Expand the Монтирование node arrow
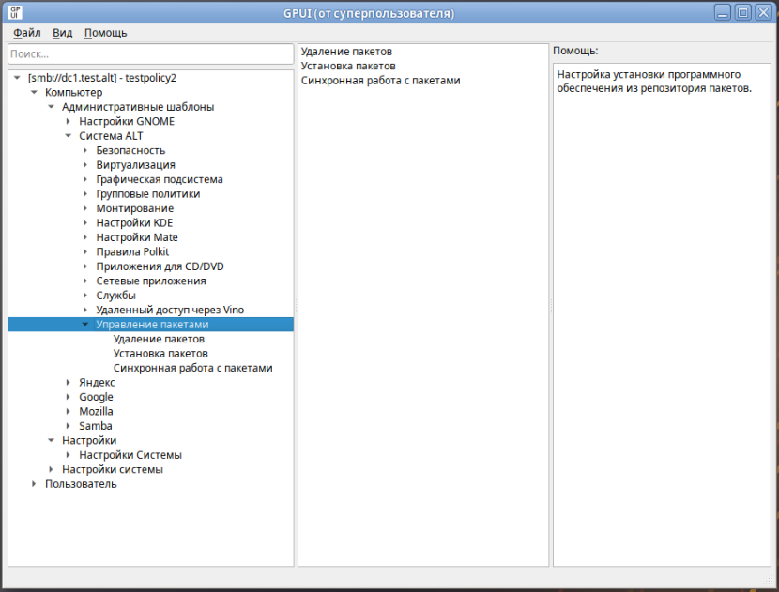The width and height of the screenshot is (779, 592). pyautogui.click(x=85, y=208)
